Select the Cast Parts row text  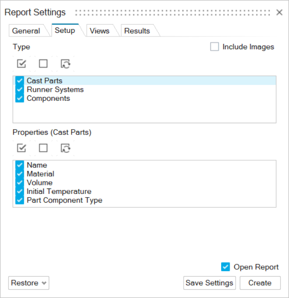45,81
